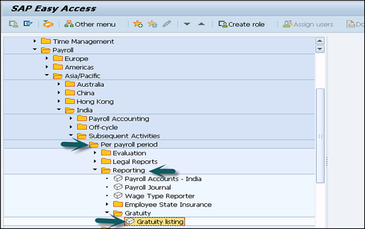This screenshot has width=365, height=229.
Task: Expand the Europe folder
Action: pos(47,58)
